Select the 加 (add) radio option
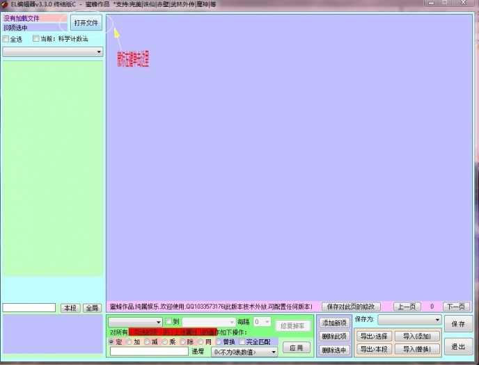 (x=129, y=342)
